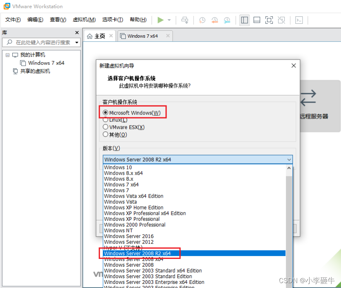Open the console view icon
341x288 pixels.
click(299, 20)
